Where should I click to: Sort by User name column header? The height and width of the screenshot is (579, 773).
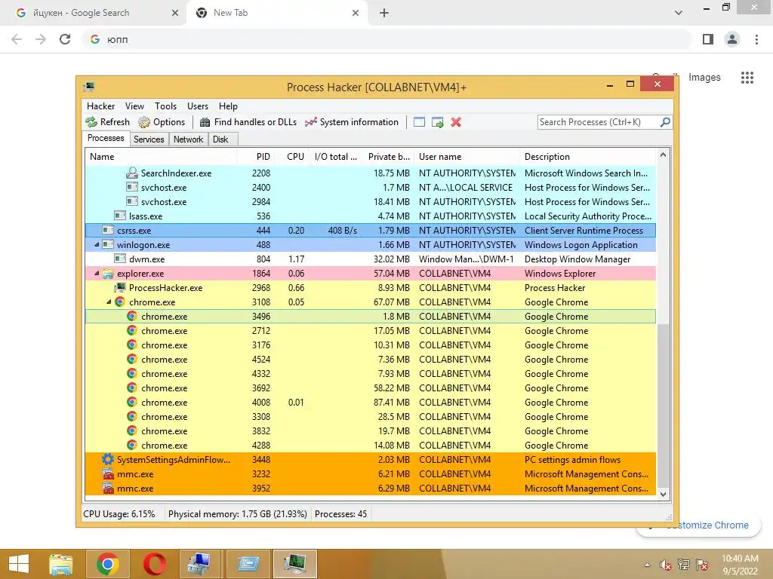click(x=467, y=157)
